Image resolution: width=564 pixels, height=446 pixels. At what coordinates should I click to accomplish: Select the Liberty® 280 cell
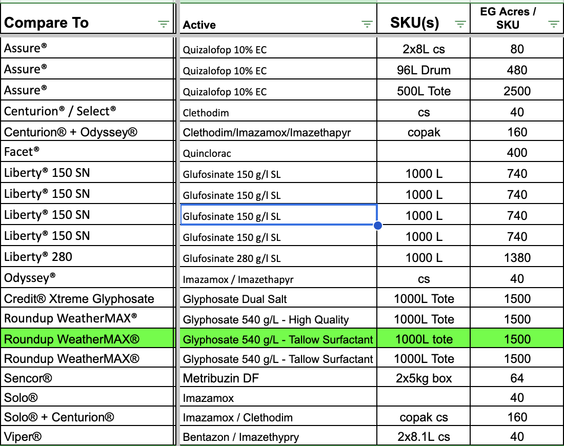click(x=88, y=257)
